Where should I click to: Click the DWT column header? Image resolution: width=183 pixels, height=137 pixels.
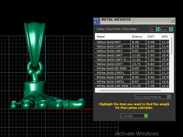153,37
